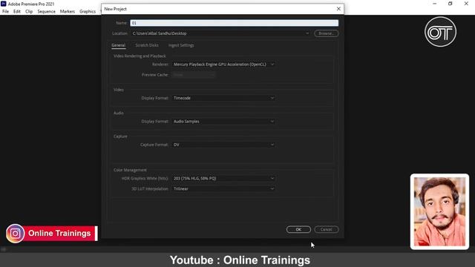This screenshot has width=475, height=267.
Task: Click the Adobe Premiere Pro app icon
Action: [4, 4]
